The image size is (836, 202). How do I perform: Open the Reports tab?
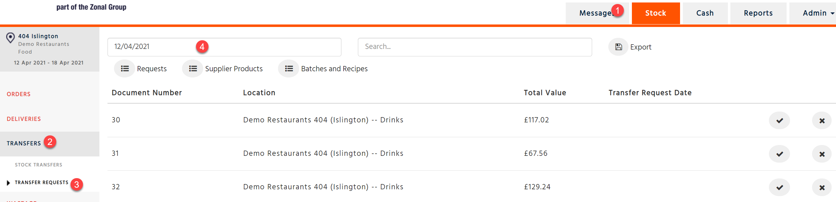tap(758, 13)
